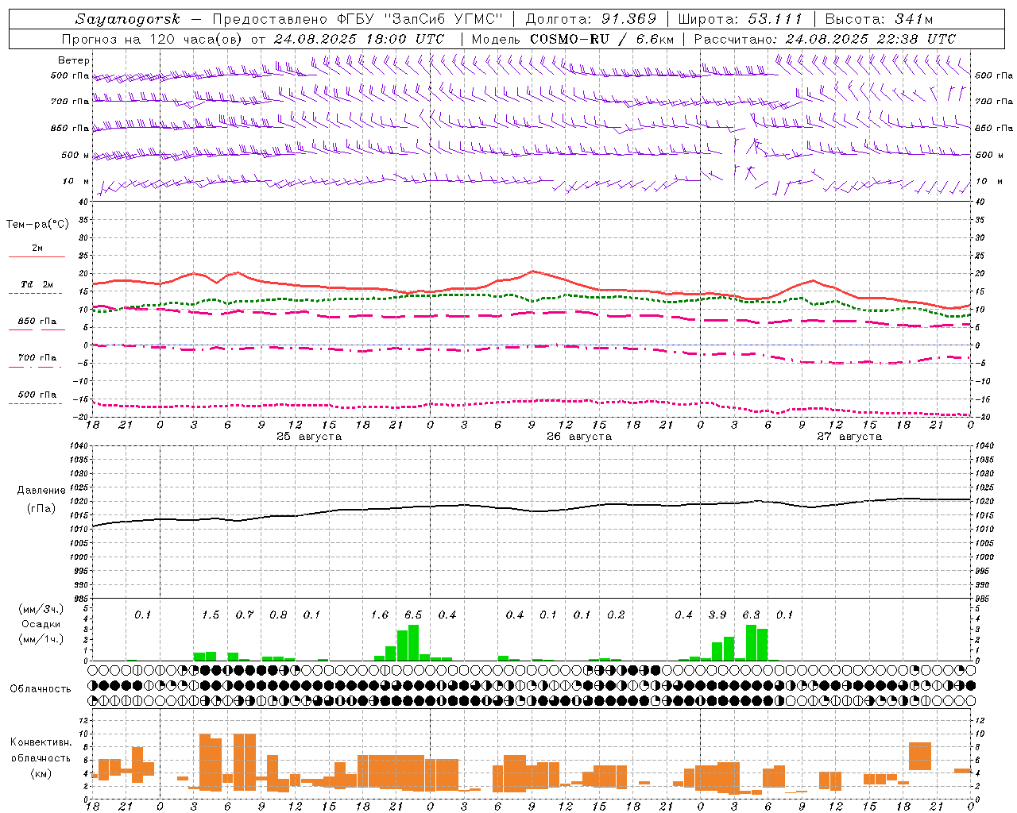Click the Долгота: 91.369 header value

[591, 19]
